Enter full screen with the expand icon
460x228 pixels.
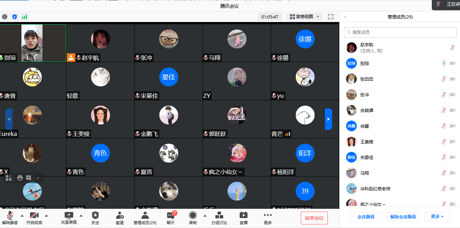(x=331, y=17)
